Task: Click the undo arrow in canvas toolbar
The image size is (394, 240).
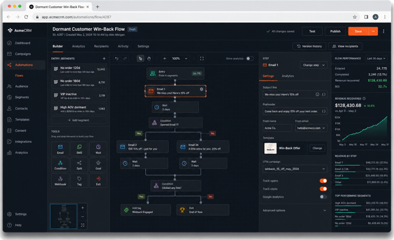Action: 116,58
